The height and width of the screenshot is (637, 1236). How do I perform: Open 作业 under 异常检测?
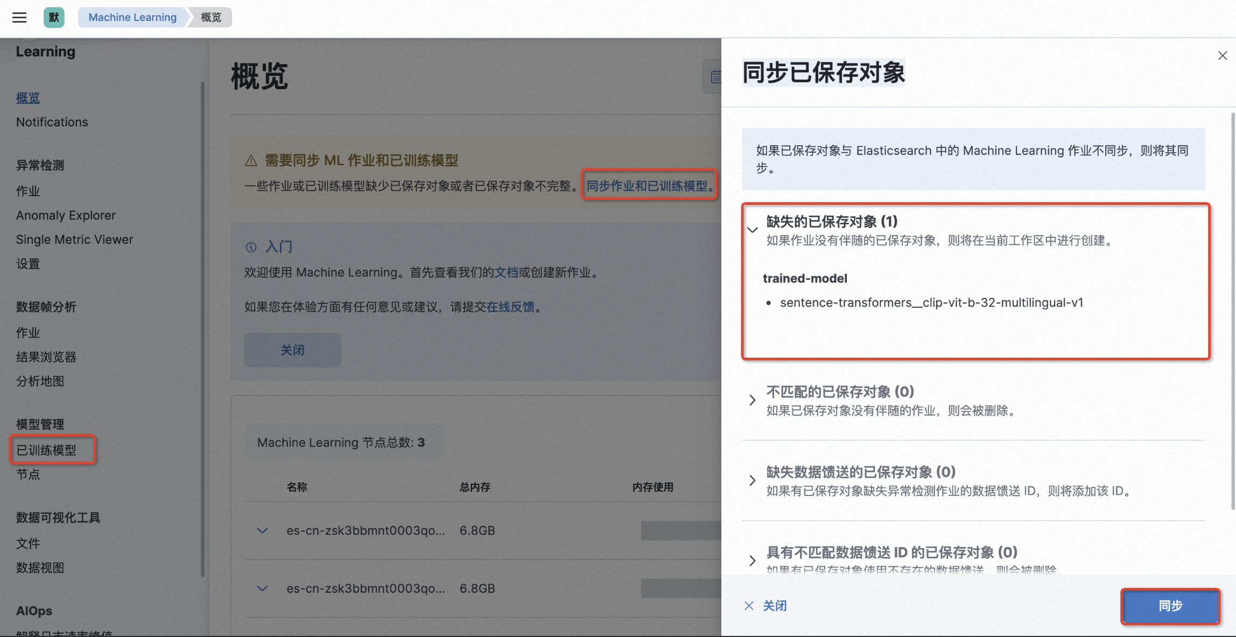click(28, 191)
